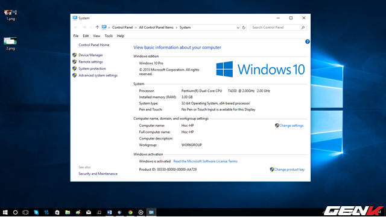Image resolution: width=386 pixels, height=217 pixels.
Task: Open the Store bag icon in taskbar
Action: (x=57, y=212)
